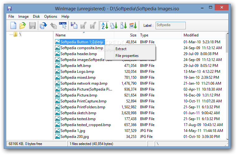
Task: Sort files by name A-Z icon
Action: (x=105, y=25)
